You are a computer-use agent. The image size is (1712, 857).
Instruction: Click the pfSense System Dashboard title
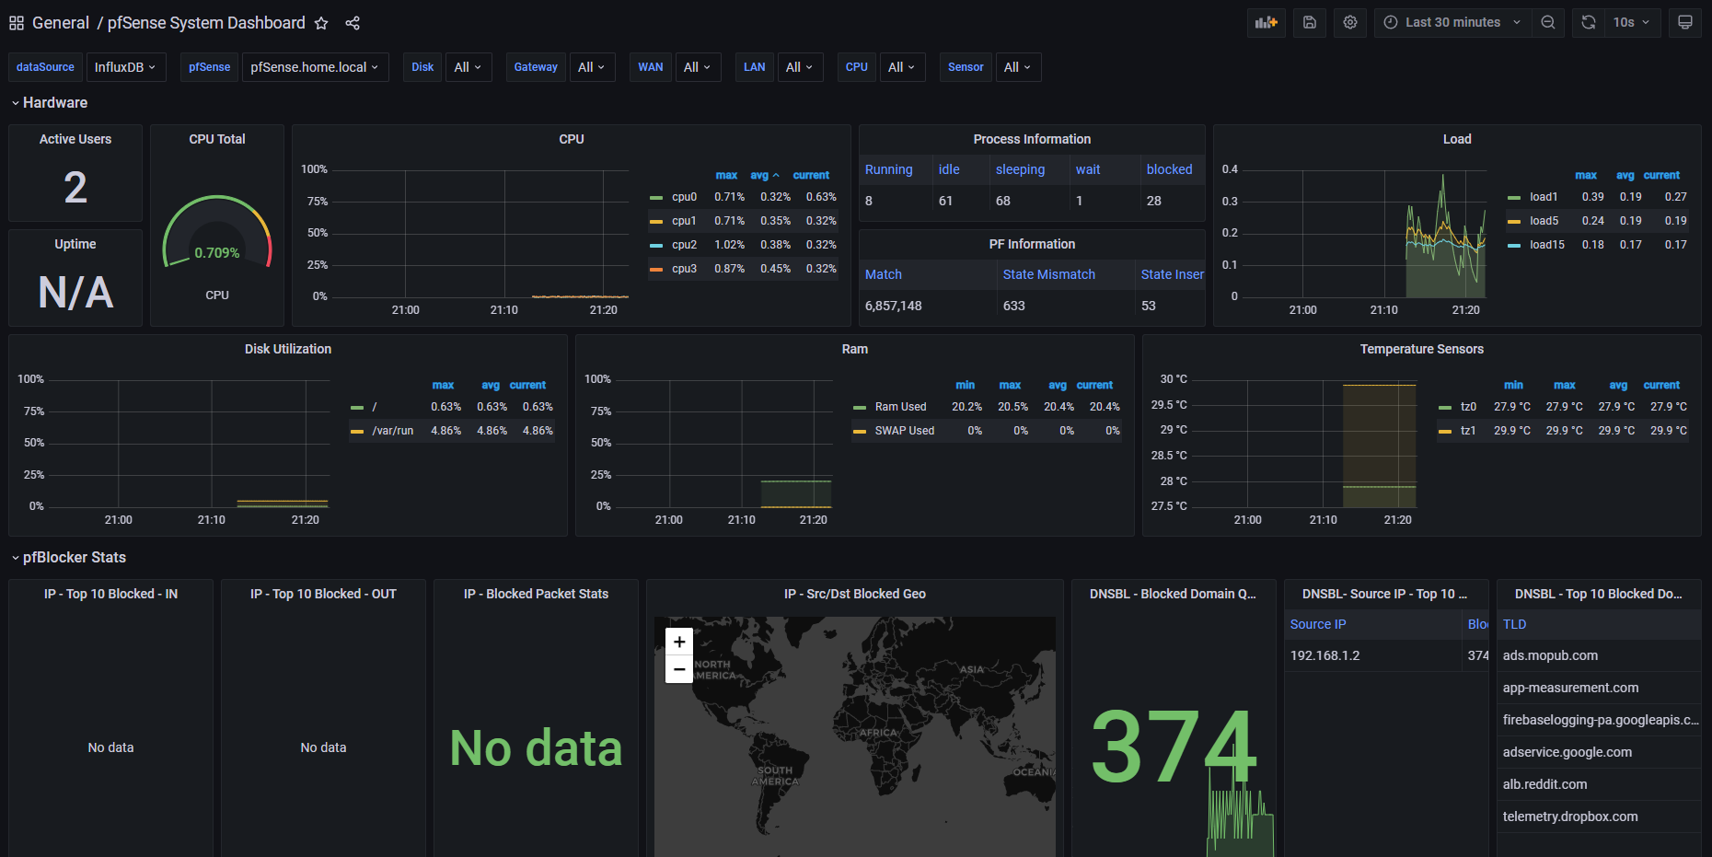tap(206, 23)
